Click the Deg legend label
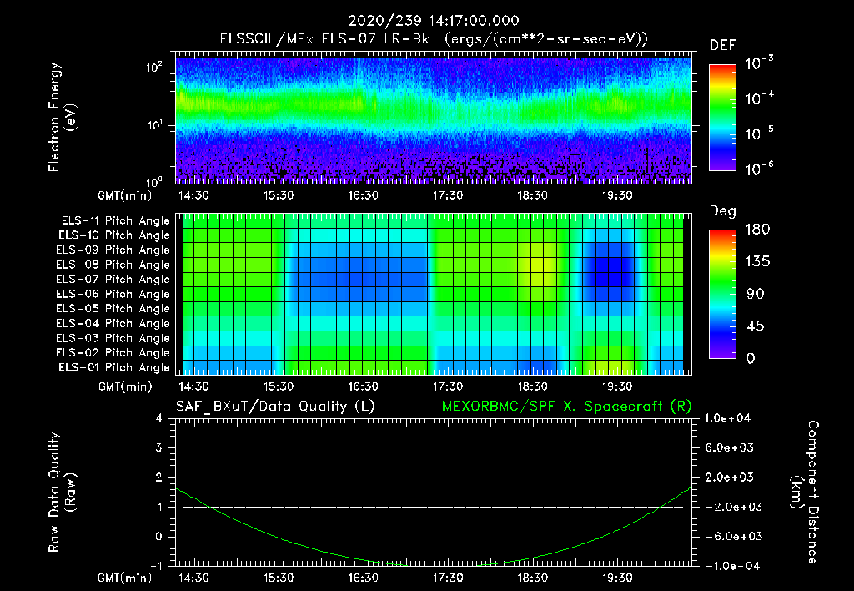 click(x=723, y=211)
